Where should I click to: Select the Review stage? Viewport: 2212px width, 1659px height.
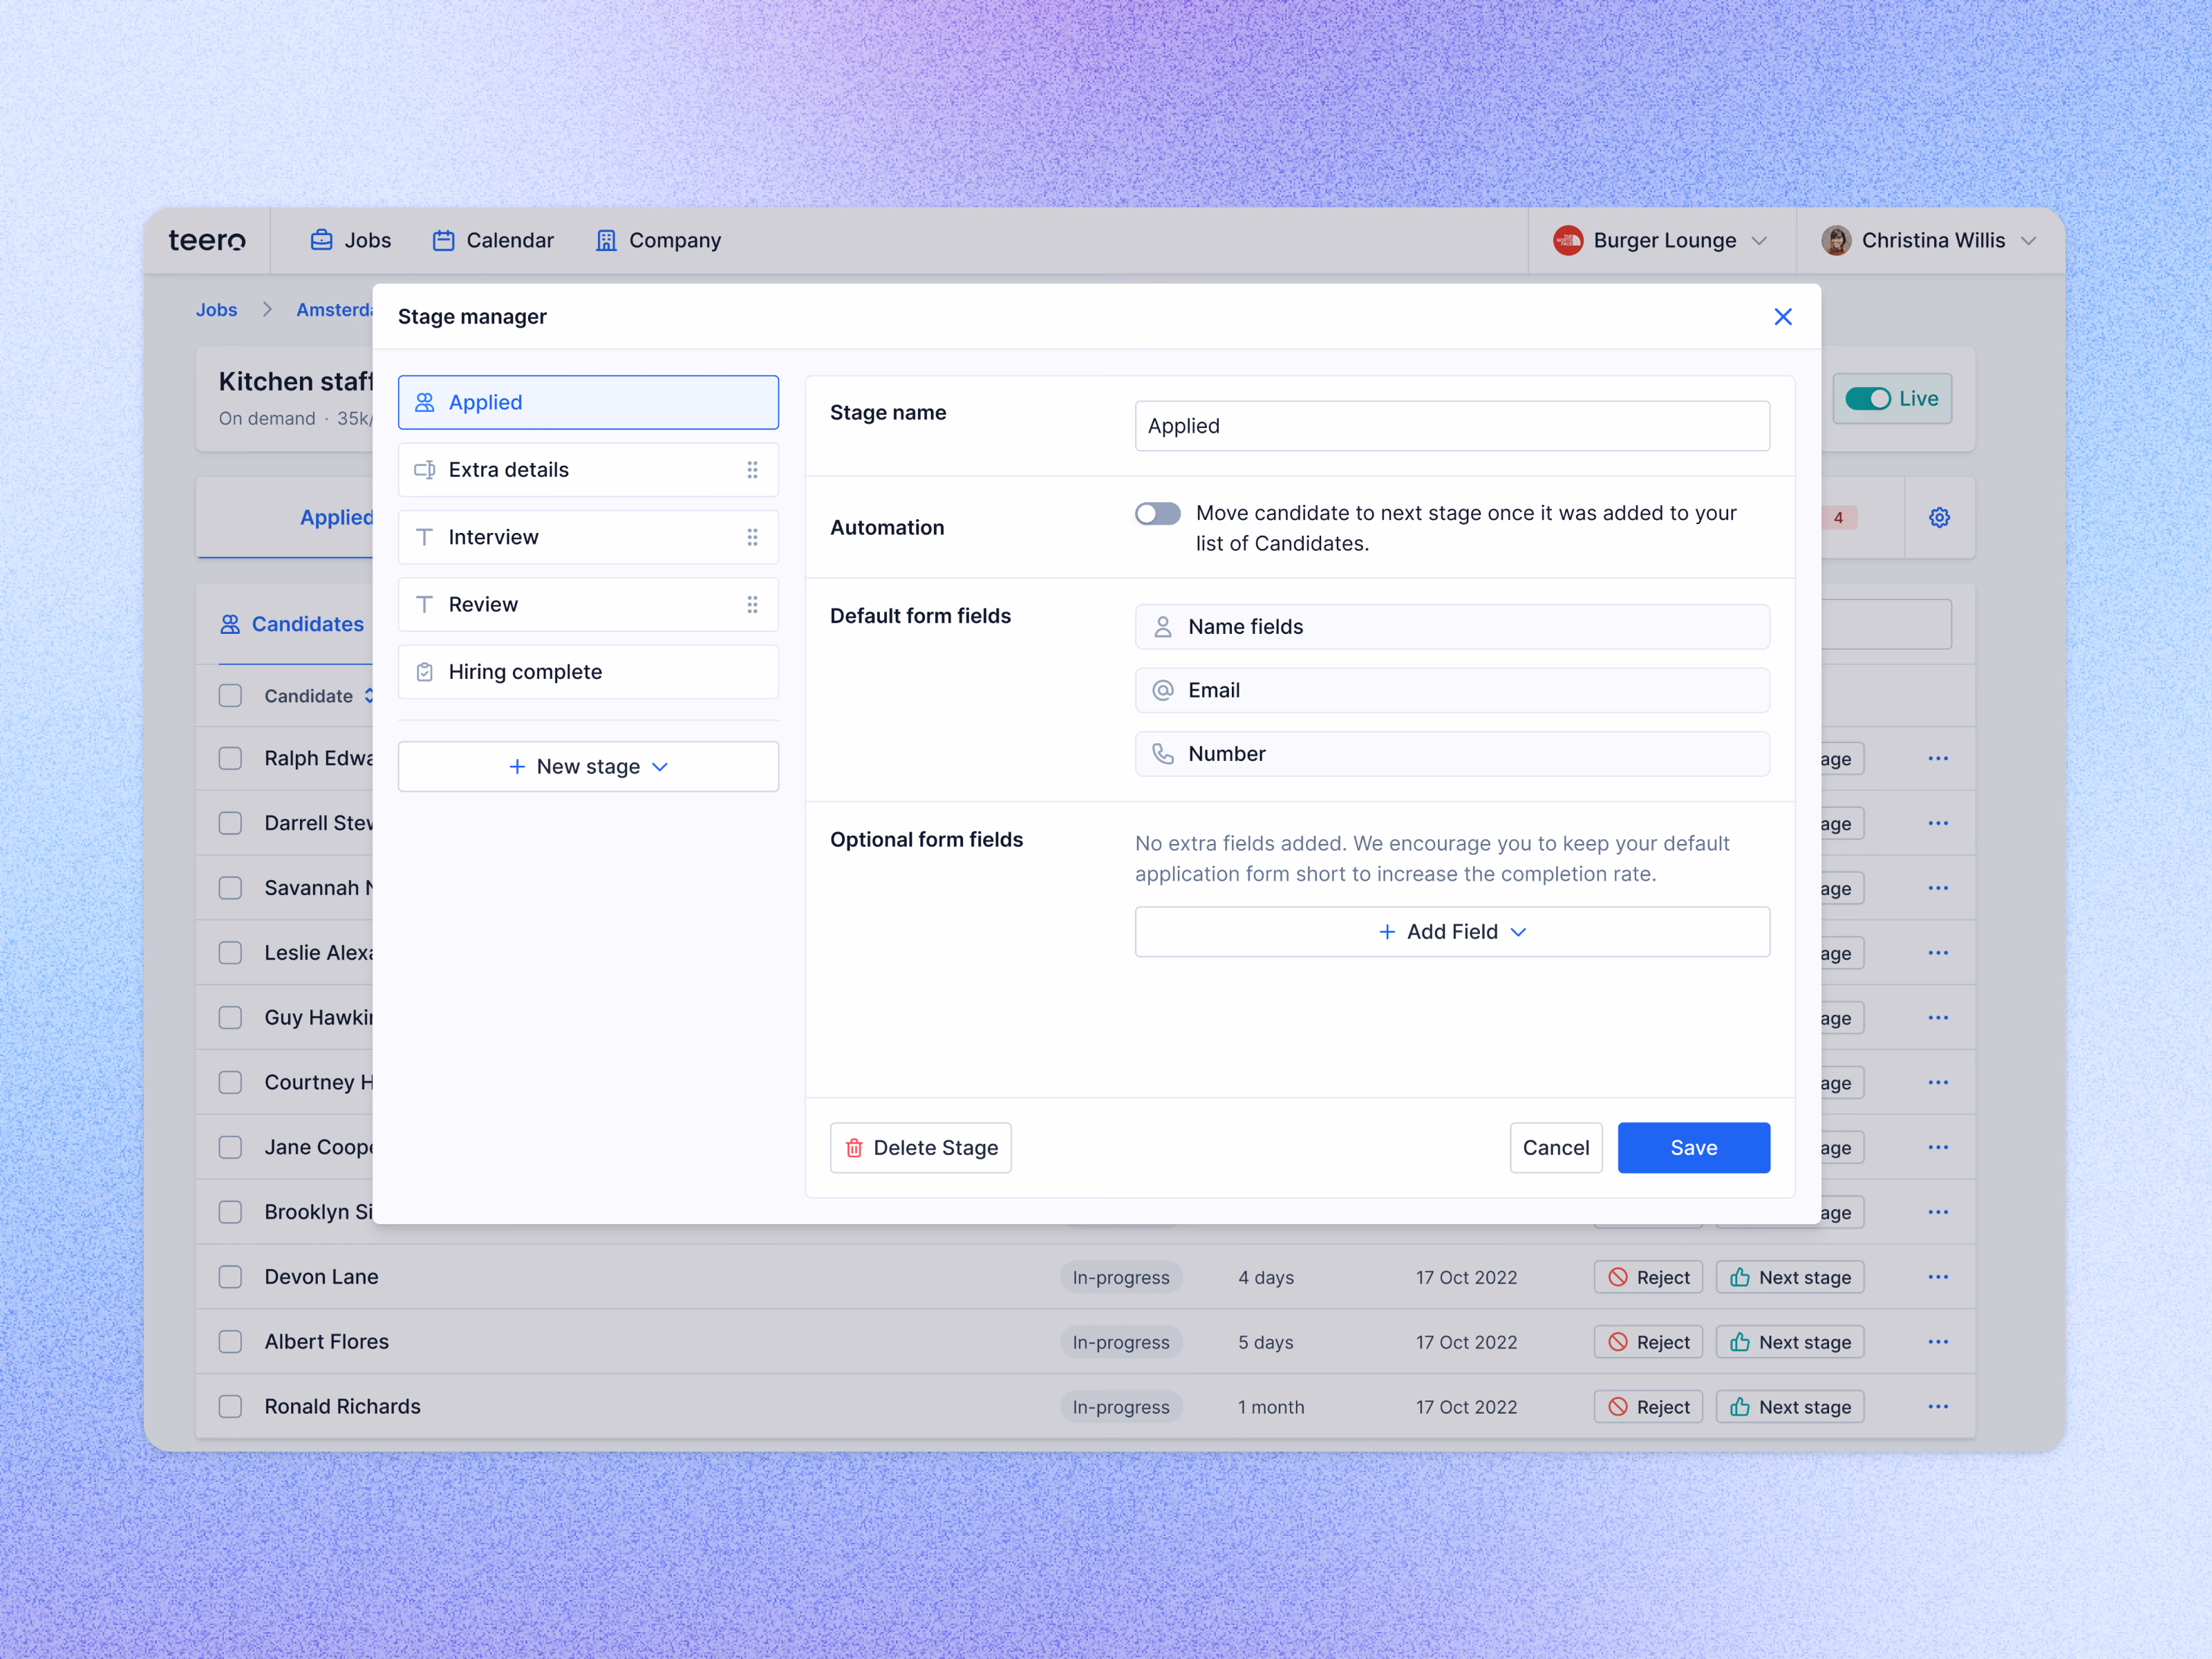tap(588, 604)
